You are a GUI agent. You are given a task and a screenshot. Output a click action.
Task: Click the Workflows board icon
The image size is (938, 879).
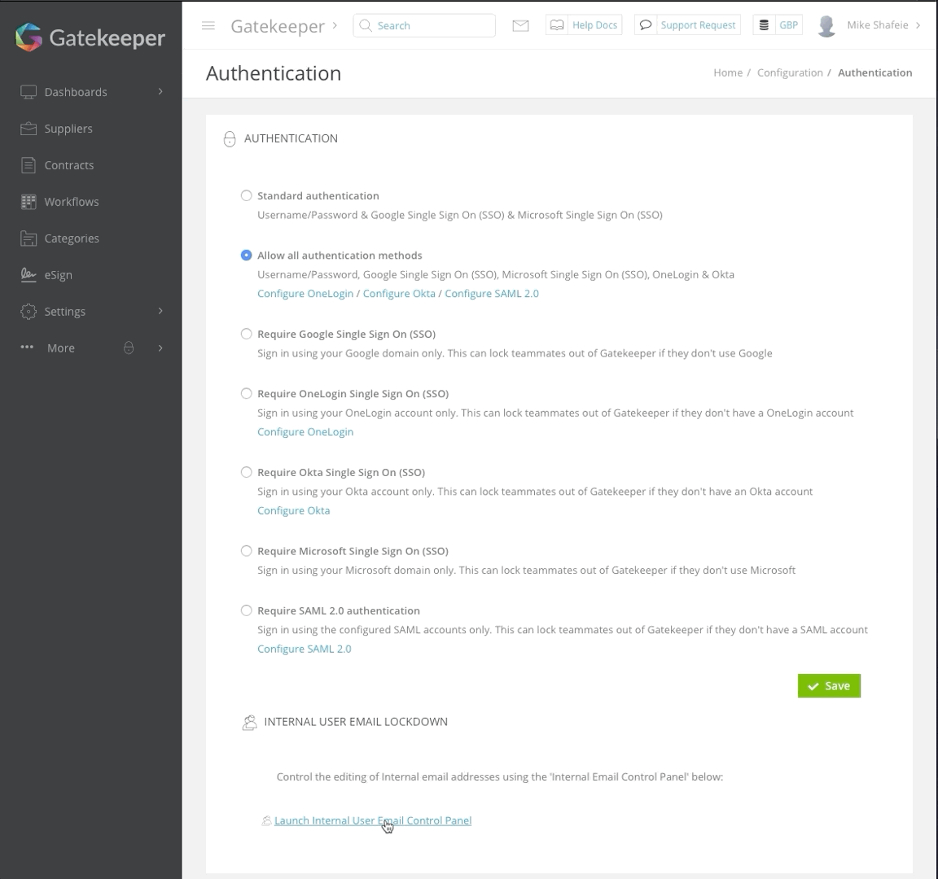click(x=28, y=202)
